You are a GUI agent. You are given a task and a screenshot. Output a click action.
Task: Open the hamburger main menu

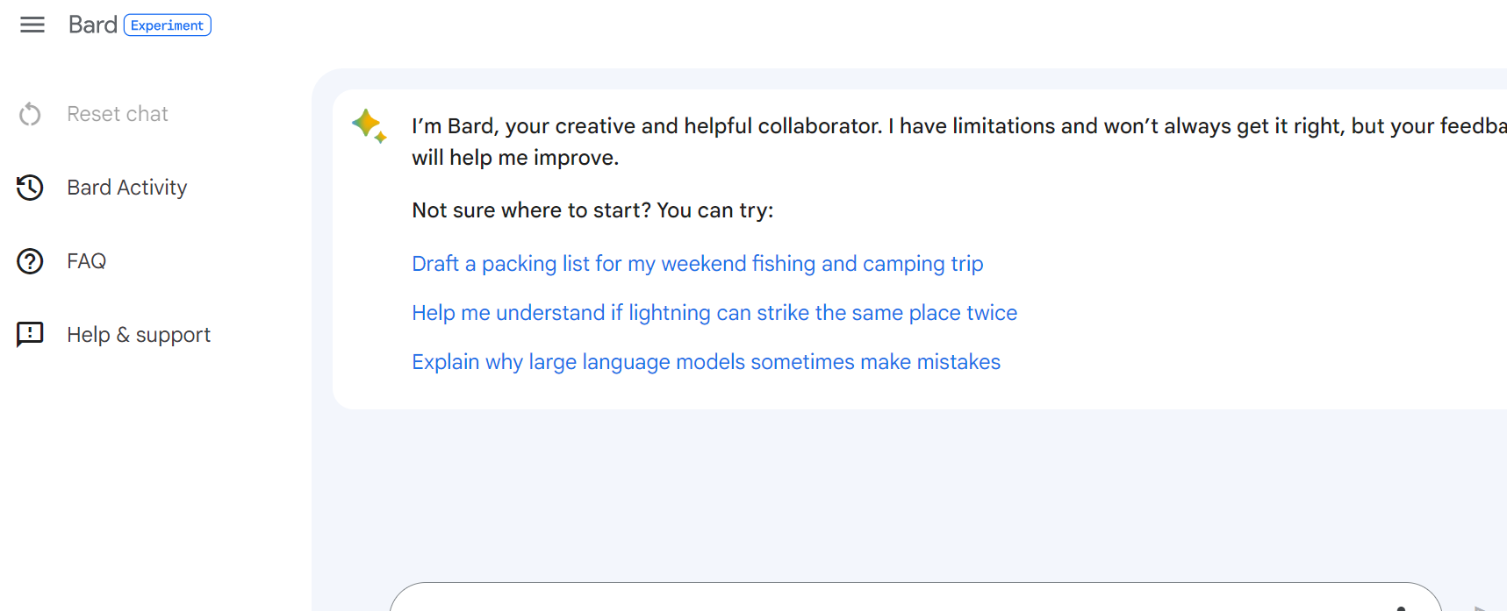(x=32, y=25)
